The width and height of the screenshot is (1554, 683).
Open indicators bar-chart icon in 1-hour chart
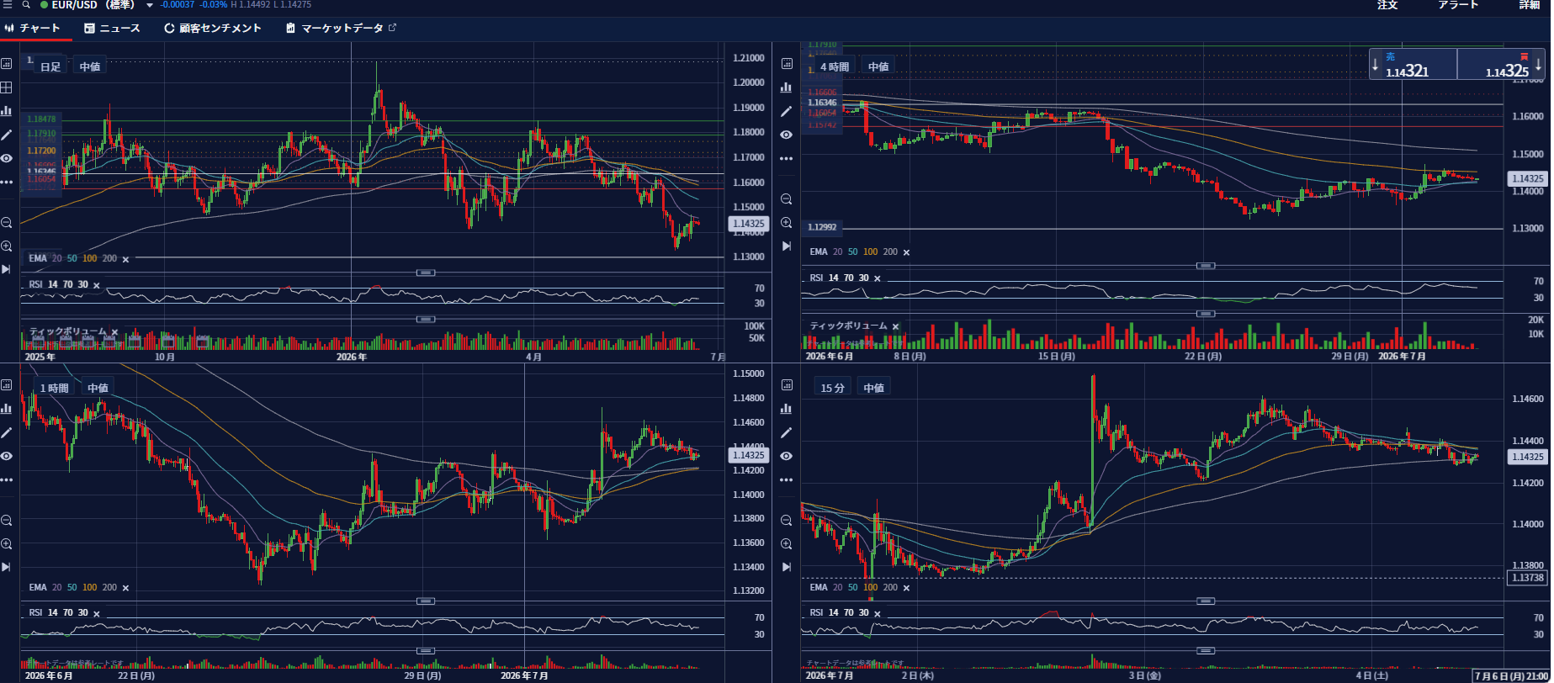point(6,409)
